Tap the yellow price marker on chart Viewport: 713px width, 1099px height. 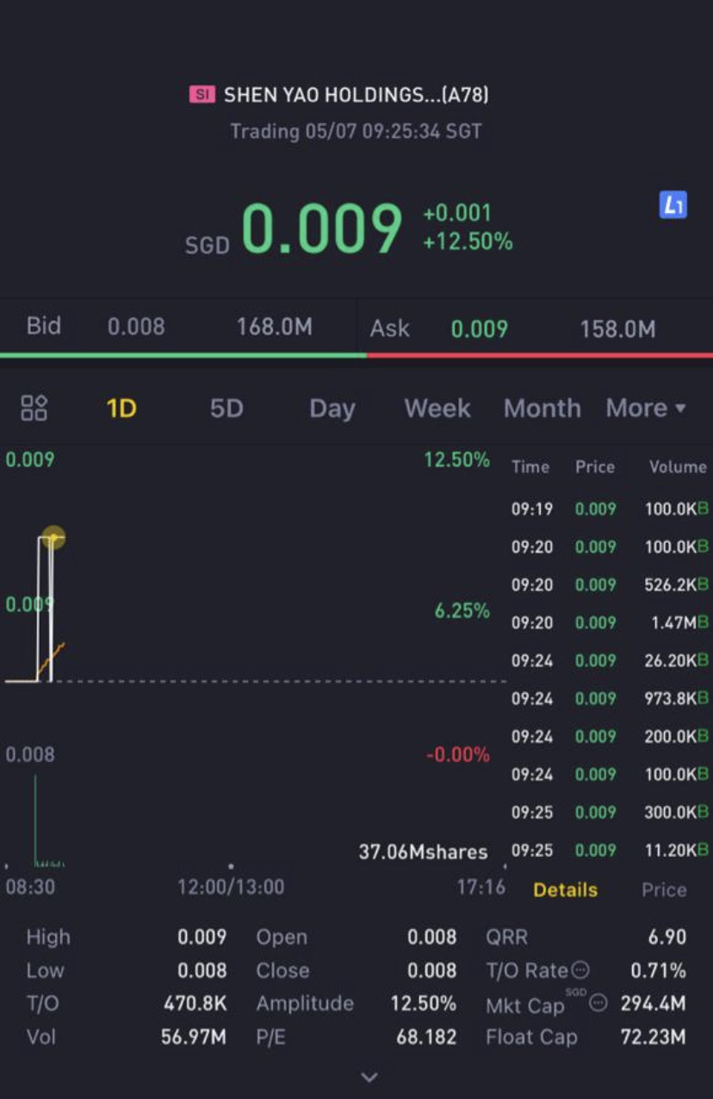coord(53,538)
